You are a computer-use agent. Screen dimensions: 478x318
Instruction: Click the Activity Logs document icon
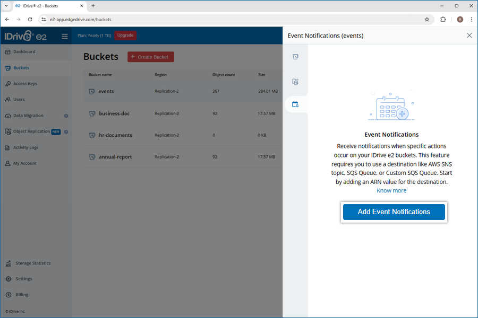(7, 147)
